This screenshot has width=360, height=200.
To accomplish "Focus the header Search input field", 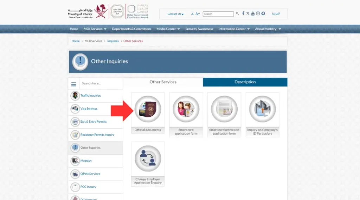I will tap(218, 14).
